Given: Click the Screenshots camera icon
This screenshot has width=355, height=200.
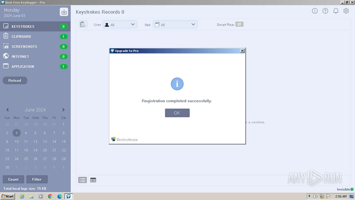Looking at the screenshot, I should pyautogui.click(x=6, y=46).
